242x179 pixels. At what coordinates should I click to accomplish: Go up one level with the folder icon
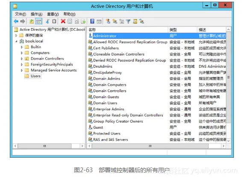32,21
